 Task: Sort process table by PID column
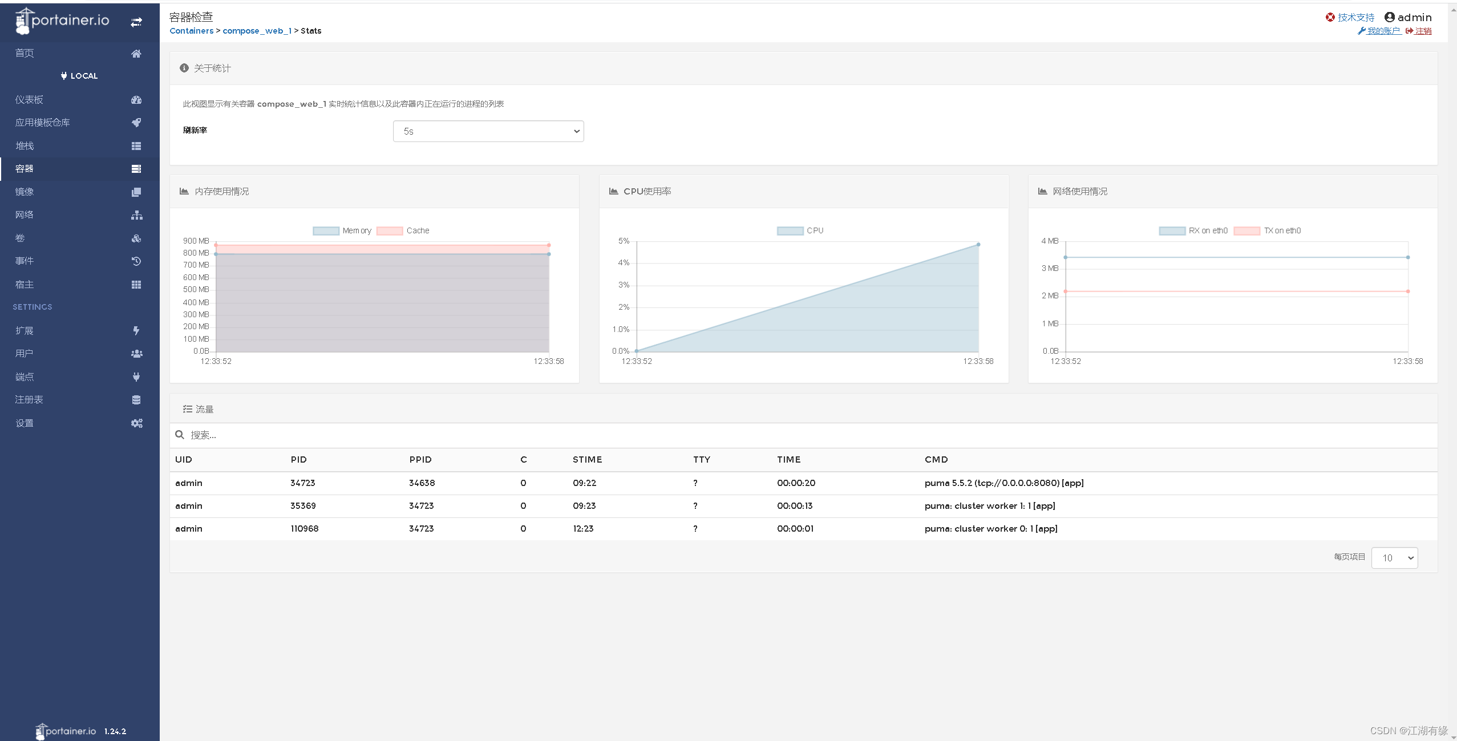click(x=298, y=460)
